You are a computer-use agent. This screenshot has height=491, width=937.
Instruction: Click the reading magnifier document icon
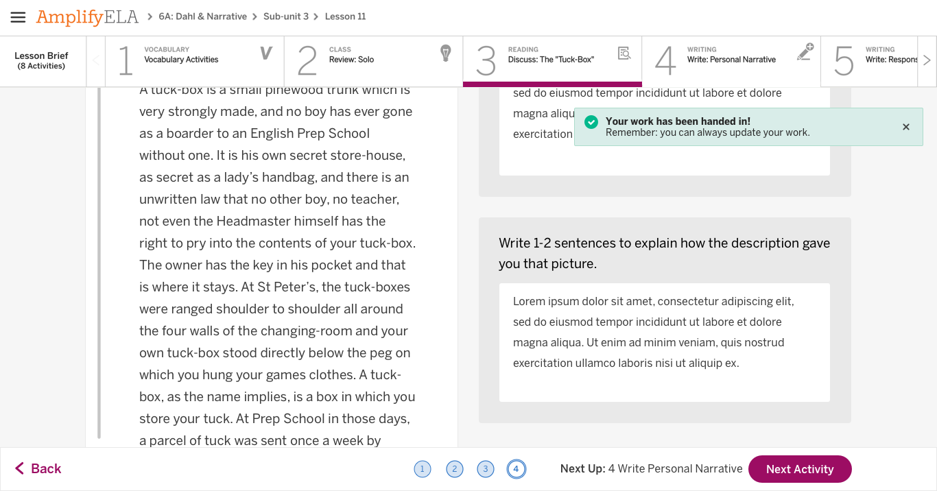click(x=624, y=53)
